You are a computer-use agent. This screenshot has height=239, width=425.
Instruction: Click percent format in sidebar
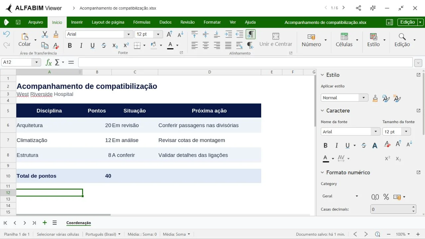[386, 197]
